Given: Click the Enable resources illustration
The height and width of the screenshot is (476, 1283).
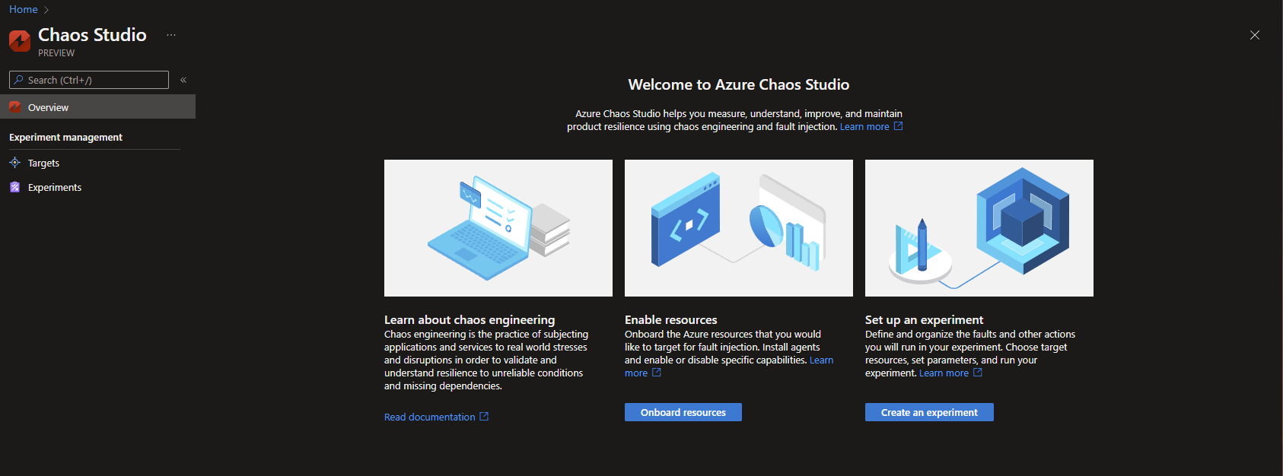Looking at the screenshot, I should click(739, 228).
